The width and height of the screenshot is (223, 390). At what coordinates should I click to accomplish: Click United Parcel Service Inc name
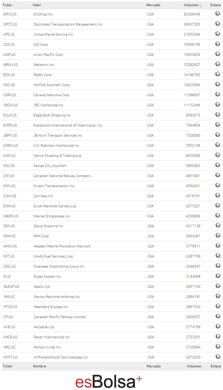[53, 34]
